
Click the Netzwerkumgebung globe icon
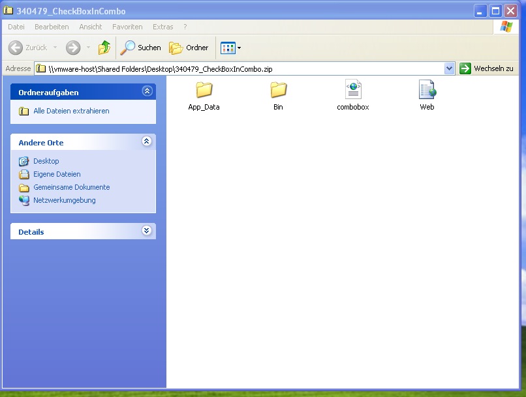tap(23, 200)
